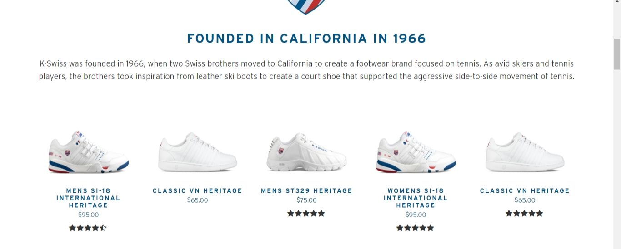Click the five-star rating under last Classic VN
This screenshot has height=249, width=621.
tap(524, 213)
